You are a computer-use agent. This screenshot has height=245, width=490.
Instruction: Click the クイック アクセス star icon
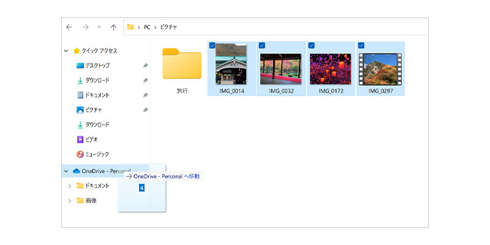pos(77,51)
